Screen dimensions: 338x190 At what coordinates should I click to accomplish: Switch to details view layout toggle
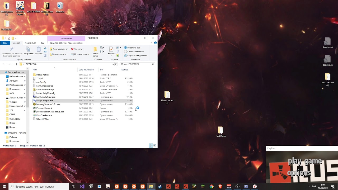click(x=151, y=145)
